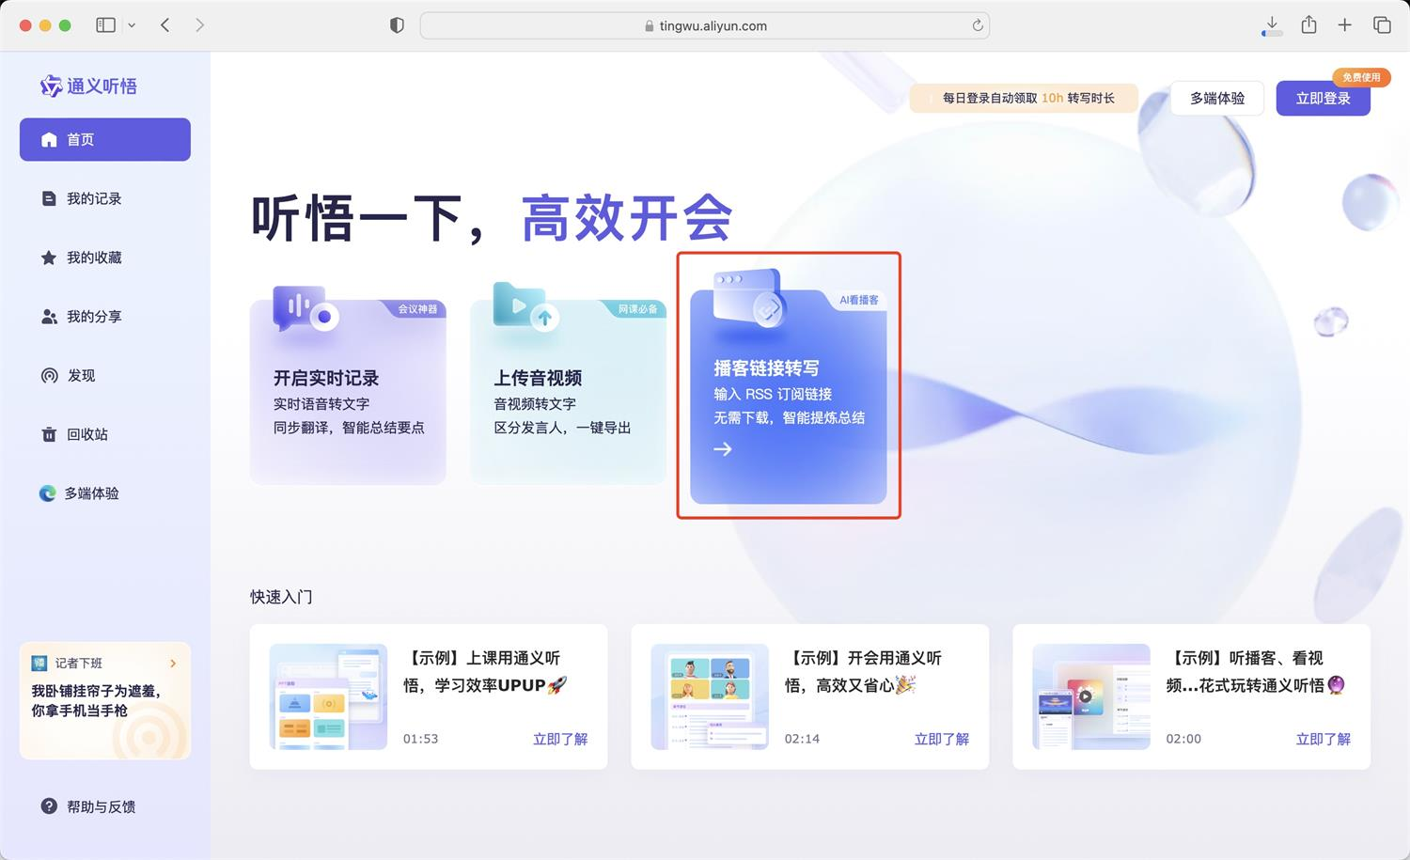Click the 记者下班 card icon

[x=39, y=664]
